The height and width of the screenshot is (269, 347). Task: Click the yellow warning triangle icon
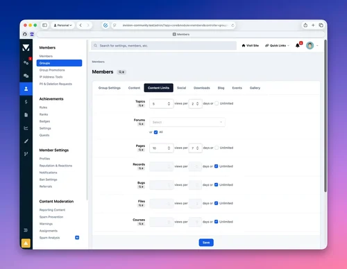[x=26, y=243]
